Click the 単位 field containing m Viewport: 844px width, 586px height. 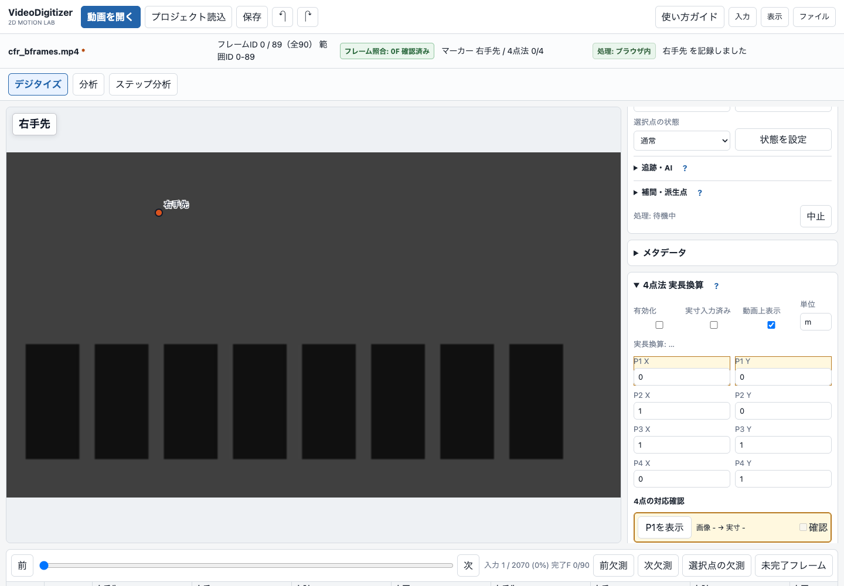click(x=816, y=322)
